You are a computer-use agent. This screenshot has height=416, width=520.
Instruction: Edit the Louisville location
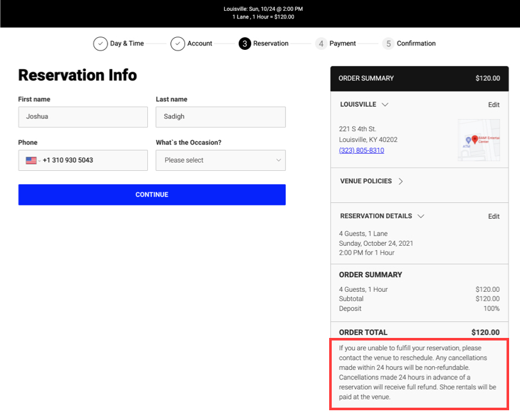click(493, 105)
